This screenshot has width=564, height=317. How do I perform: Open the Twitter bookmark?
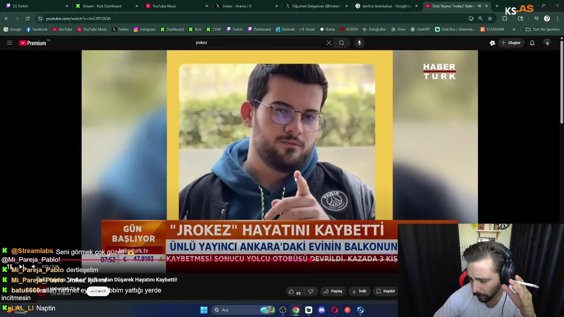tap(120, 29)
